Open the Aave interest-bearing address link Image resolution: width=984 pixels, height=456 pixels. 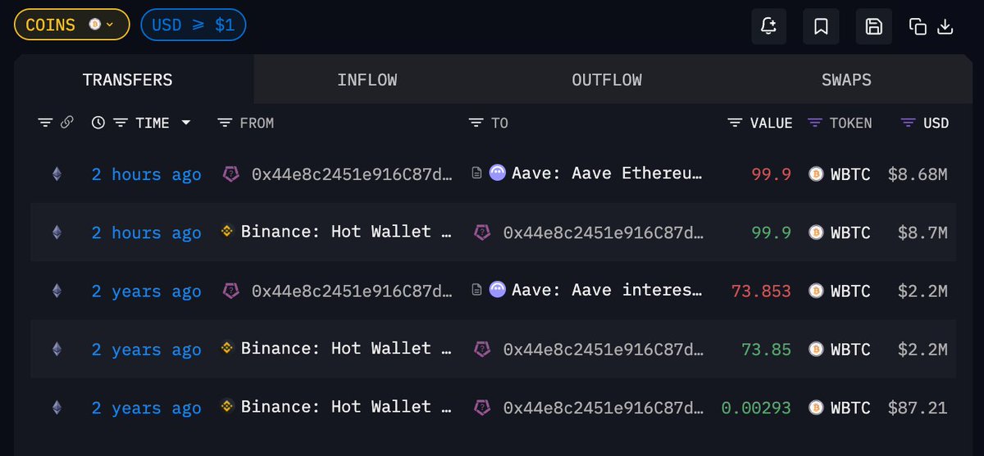click(x=607, y=291)
